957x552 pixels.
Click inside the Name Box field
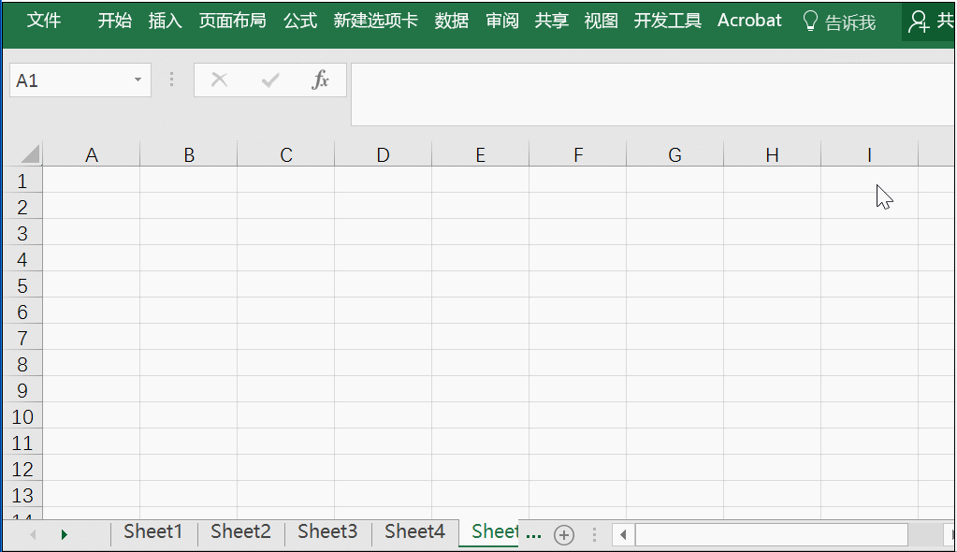coord(70,80)
